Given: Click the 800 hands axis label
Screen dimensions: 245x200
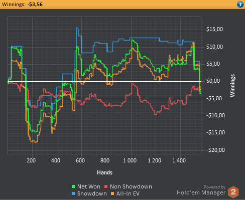Looking at the screenshot, I should [x=105, y=160].
